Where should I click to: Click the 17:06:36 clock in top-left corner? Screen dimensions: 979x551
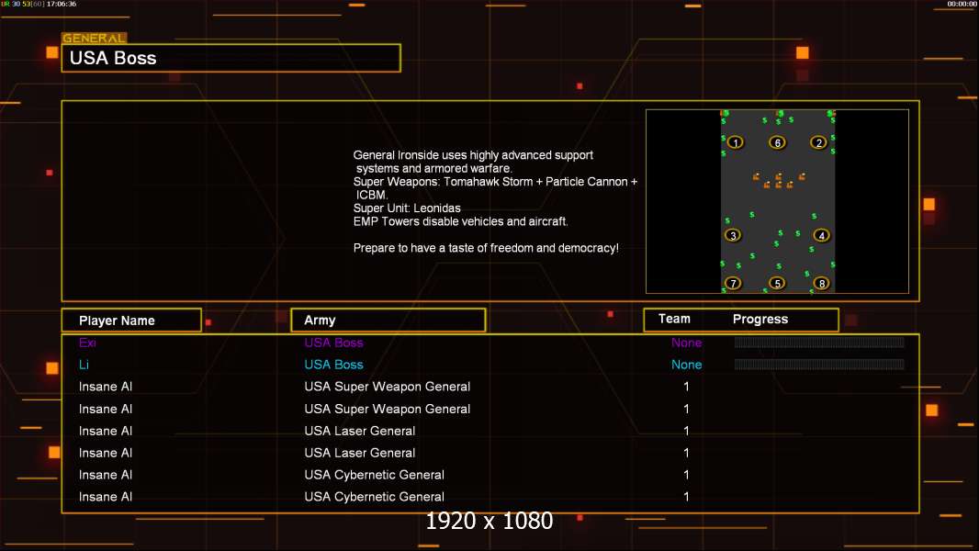62,4
